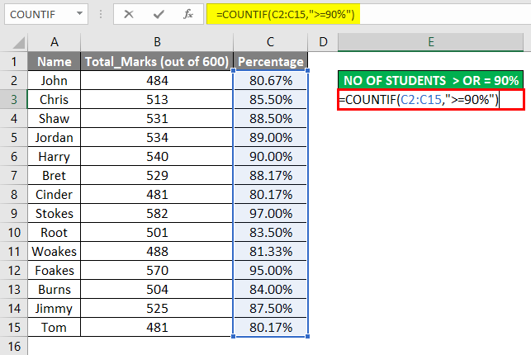
Task: Select the cell with Foakes
Action: (55, 271)
